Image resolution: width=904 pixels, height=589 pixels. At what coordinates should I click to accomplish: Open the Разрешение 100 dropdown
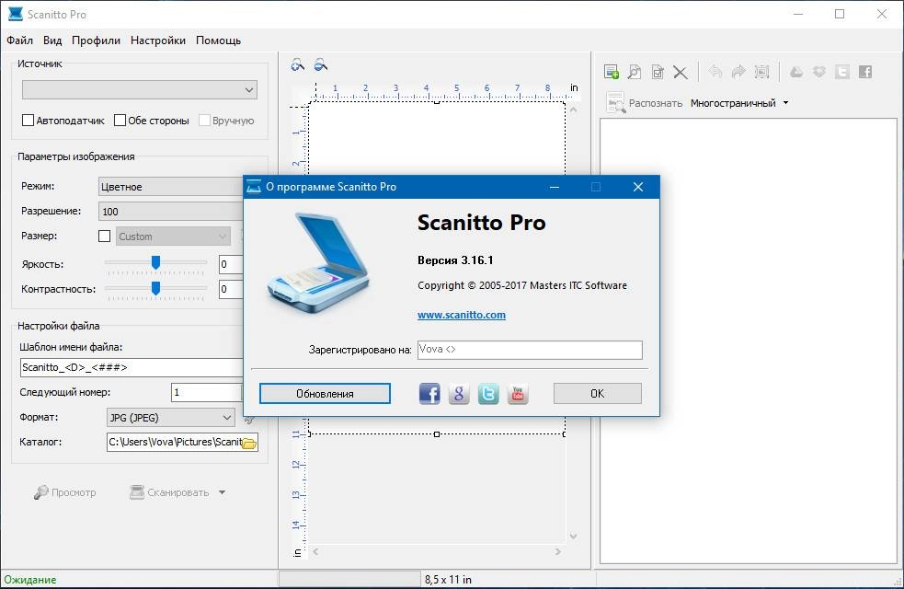pyautogui.click(x=171, y=211)
